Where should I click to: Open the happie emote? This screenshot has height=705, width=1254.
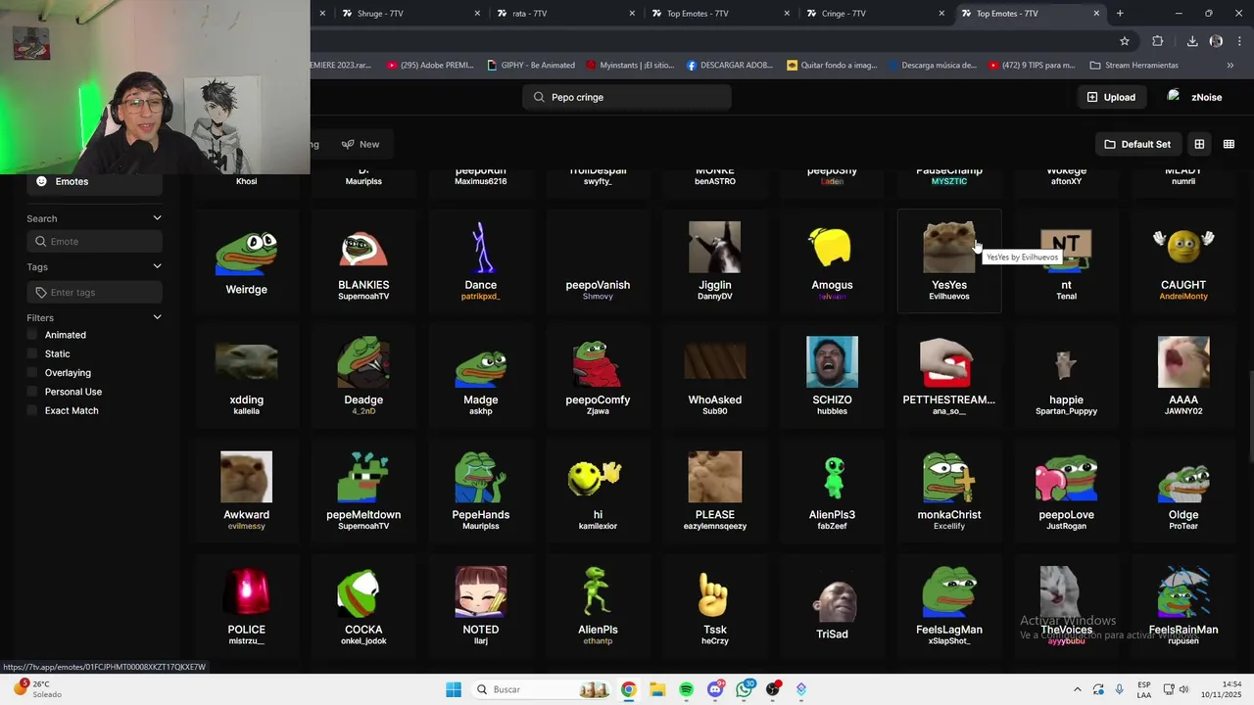(1066, 375)
